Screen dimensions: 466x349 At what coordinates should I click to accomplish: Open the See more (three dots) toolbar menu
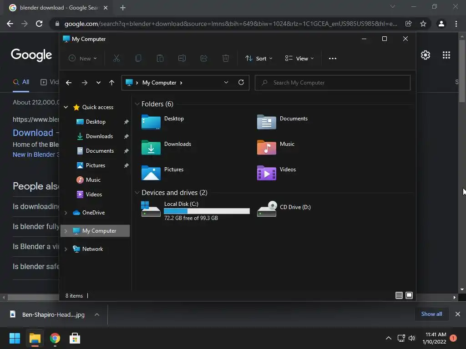333,59
